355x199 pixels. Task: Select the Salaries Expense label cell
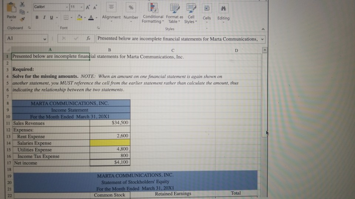(x=51, y=143)
